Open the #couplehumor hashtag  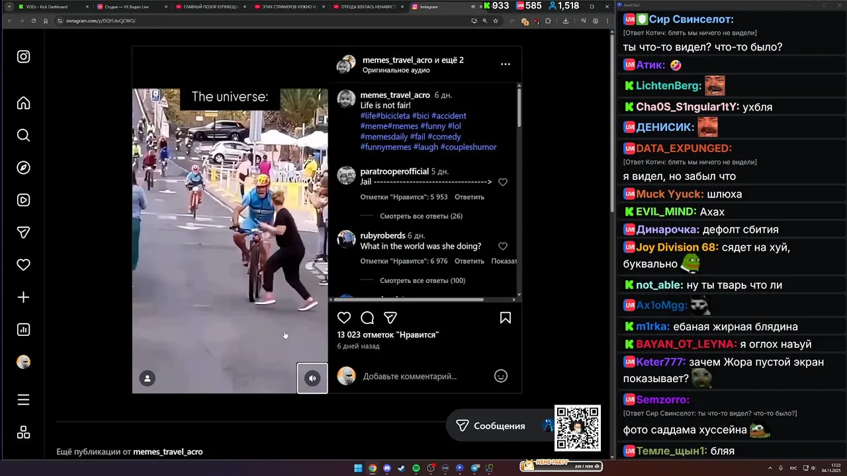tap(468, 147)
